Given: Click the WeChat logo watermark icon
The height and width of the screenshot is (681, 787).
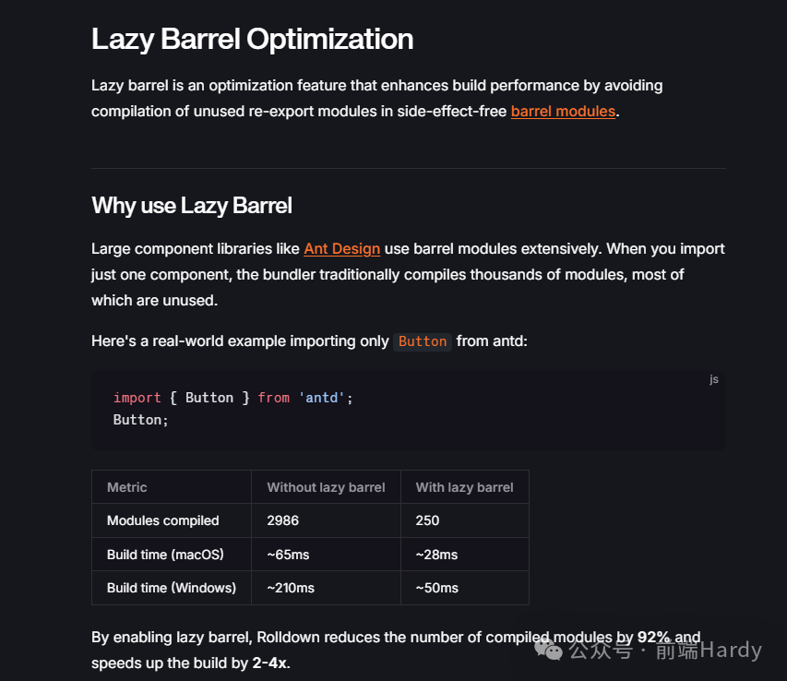Looking at the screenshot, I should (x=548, y=650).
